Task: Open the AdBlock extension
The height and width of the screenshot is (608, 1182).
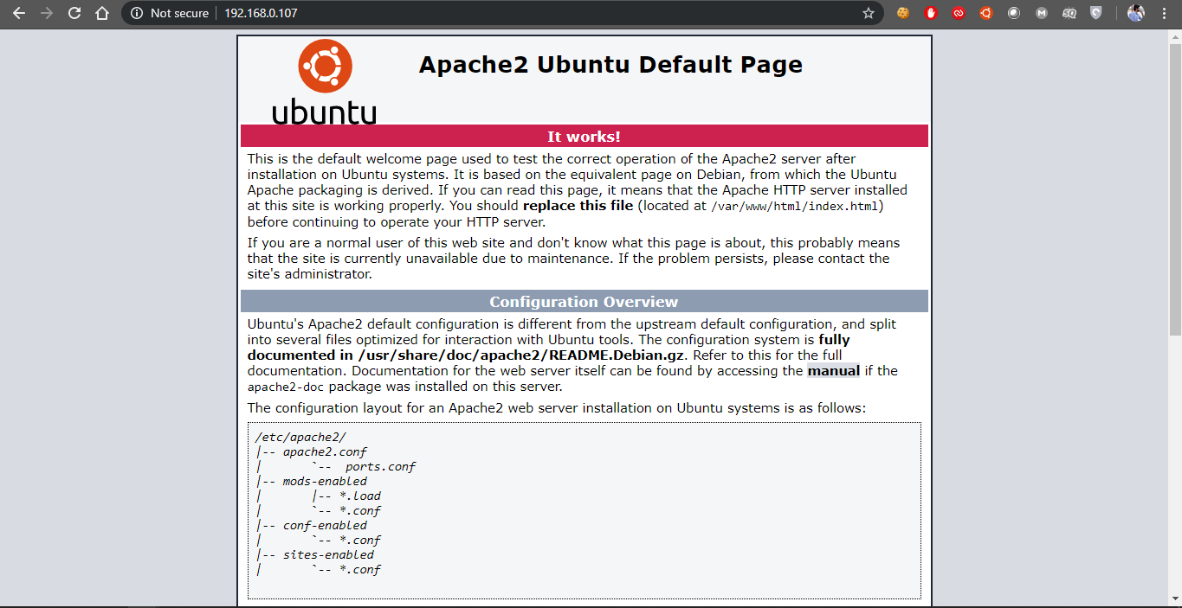Action: (929, 13)
